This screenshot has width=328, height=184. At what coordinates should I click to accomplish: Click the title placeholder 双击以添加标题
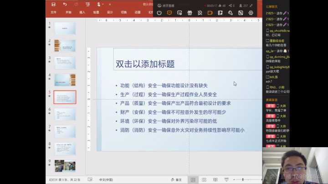coord(145,64)
